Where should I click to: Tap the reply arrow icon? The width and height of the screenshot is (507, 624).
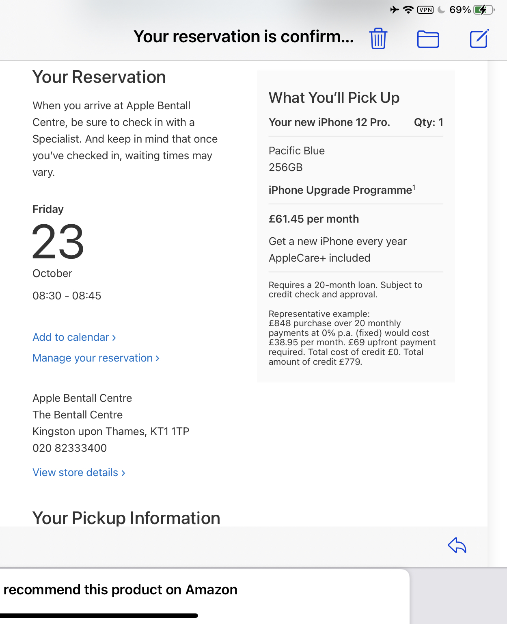457,545
